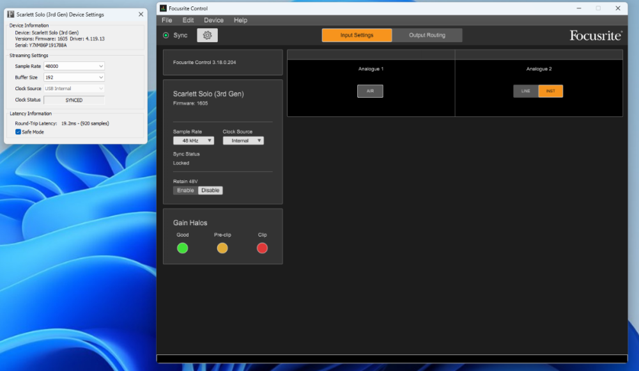The width and height of the screenshot is (639, 371).
Task: Click the amber Pre-clip gain halo
Action: pyautogui.click(x=222, y=248)
